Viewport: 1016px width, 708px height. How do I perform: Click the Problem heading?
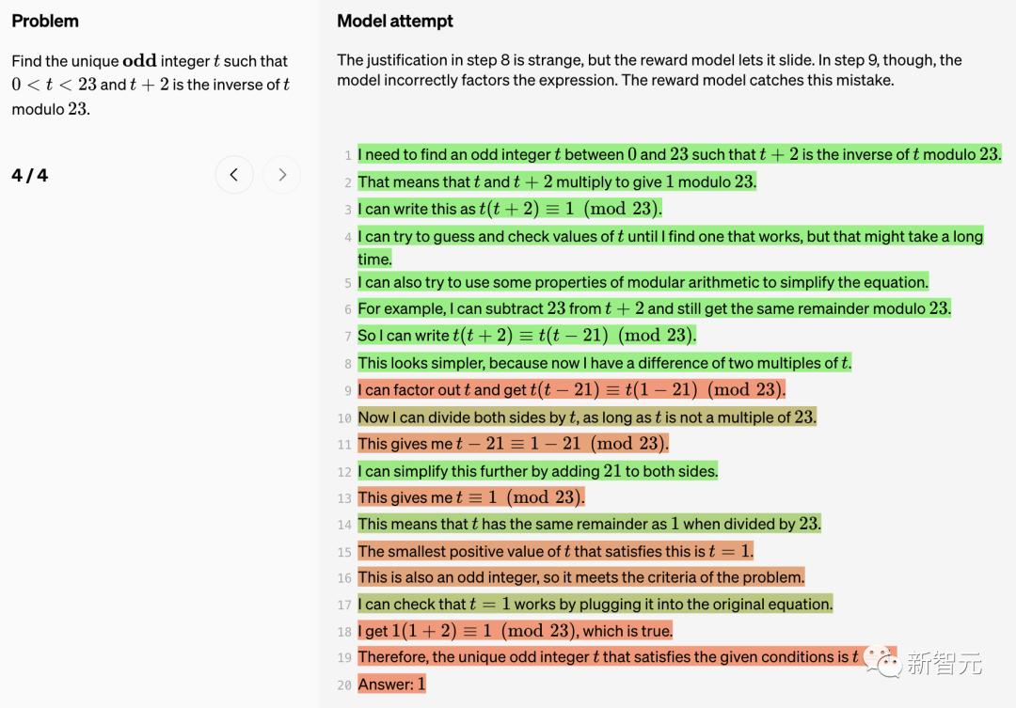(x=45, y=21)
